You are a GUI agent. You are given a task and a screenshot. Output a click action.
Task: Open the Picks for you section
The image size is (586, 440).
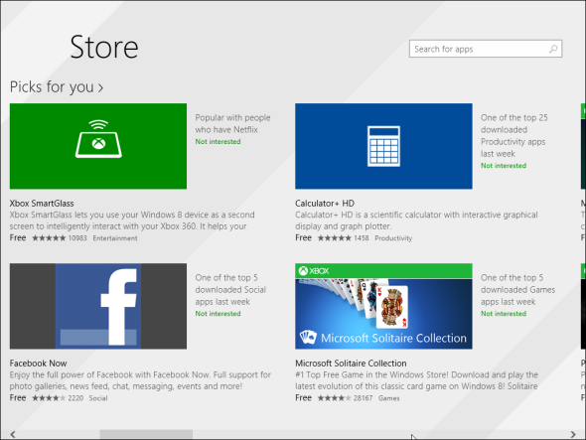(x=57, y=87)
